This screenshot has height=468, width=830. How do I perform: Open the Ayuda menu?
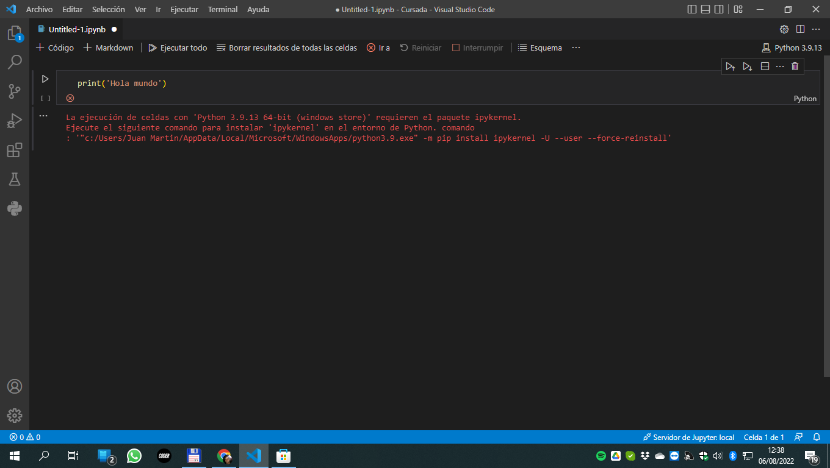coord(258,9)
